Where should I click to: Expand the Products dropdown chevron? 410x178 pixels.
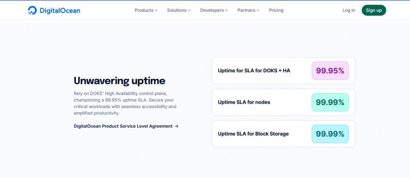[156, 10]
